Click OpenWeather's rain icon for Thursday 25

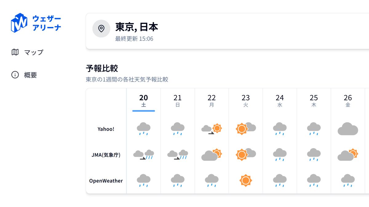pos(314,181)
